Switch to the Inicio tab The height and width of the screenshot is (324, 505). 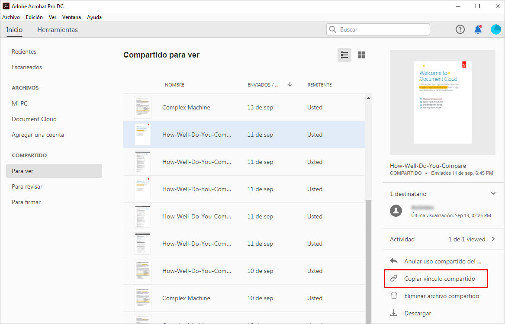click(x=14, y=29)
